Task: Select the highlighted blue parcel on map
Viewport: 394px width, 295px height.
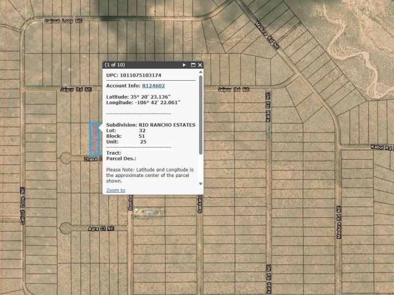Action: click(94, 138)
